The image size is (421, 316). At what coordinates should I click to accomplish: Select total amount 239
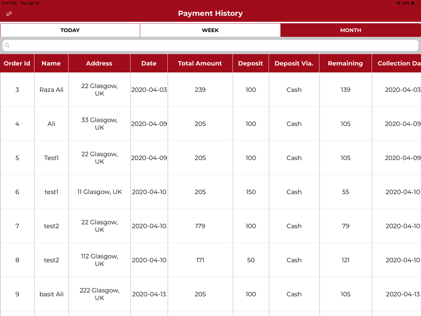coord(200,90)
